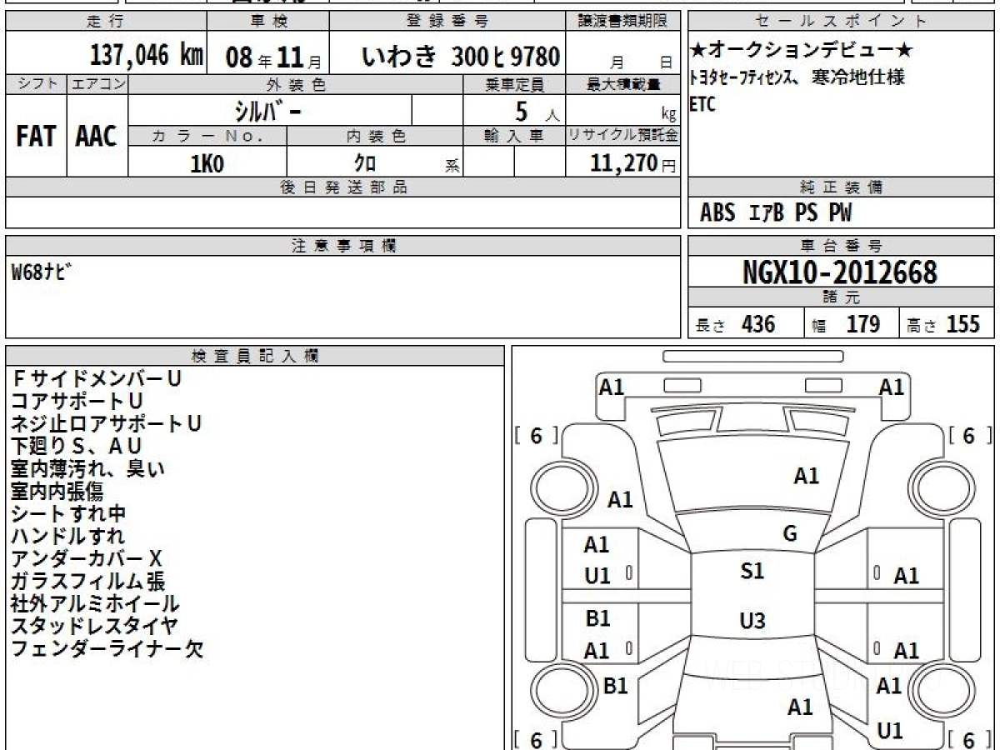Click the 検査員記入欄 header

pos(255,356)
